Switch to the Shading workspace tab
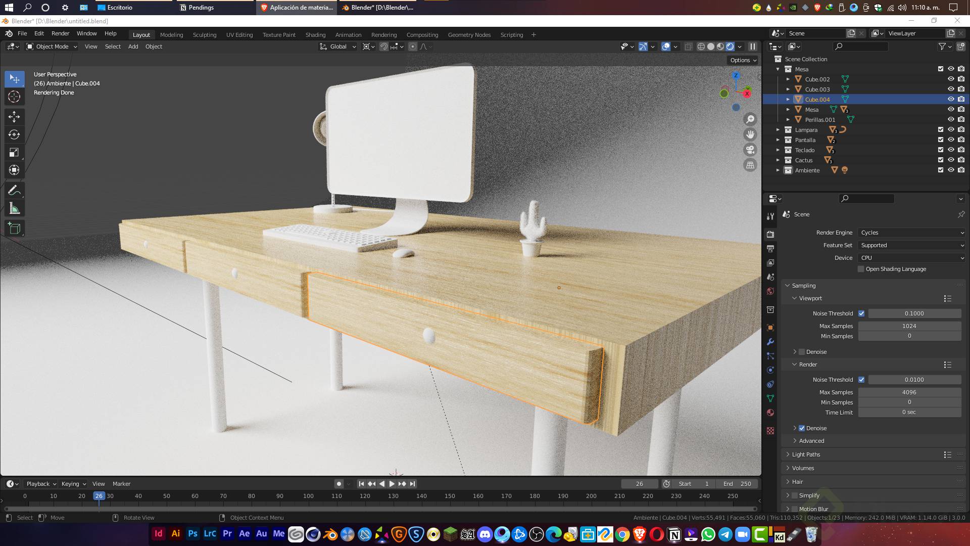Viewport: 970px width, 546px height. pos(315,35)
